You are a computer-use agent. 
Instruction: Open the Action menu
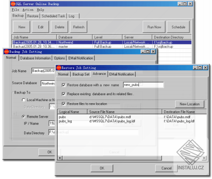(x=28, y=10)
